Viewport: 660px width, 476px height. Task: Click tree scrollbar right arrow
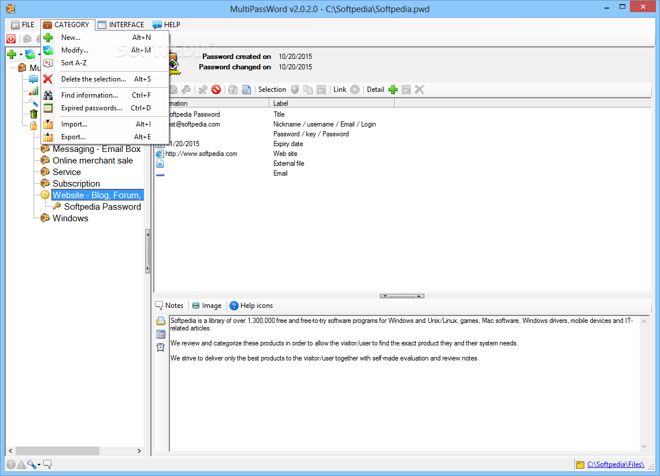139,451
